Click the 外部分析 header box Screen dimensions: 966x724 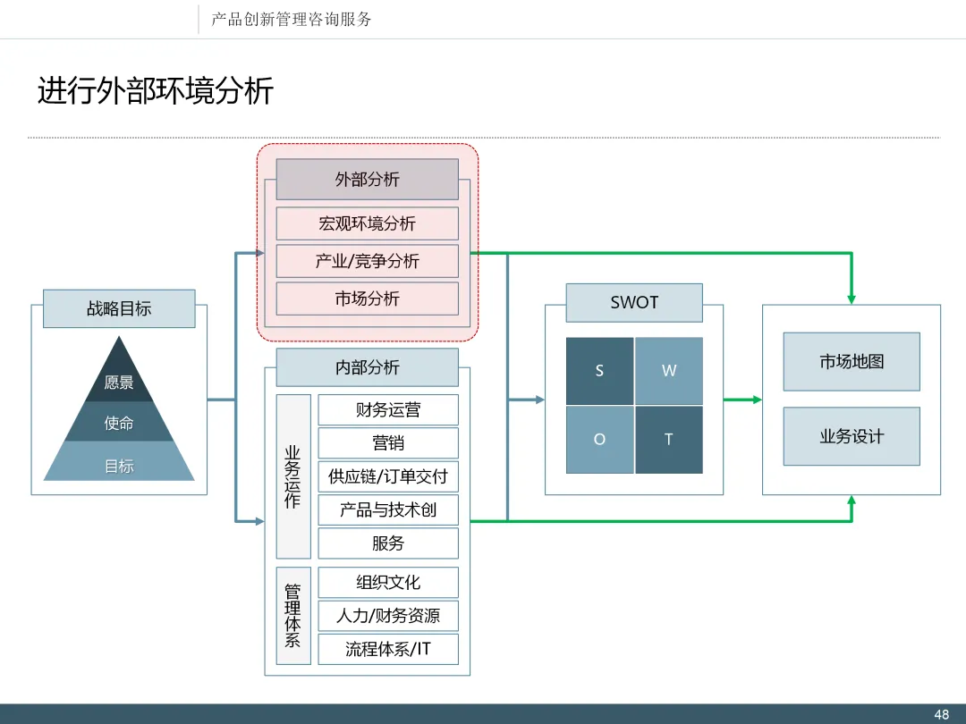(368, 179)
